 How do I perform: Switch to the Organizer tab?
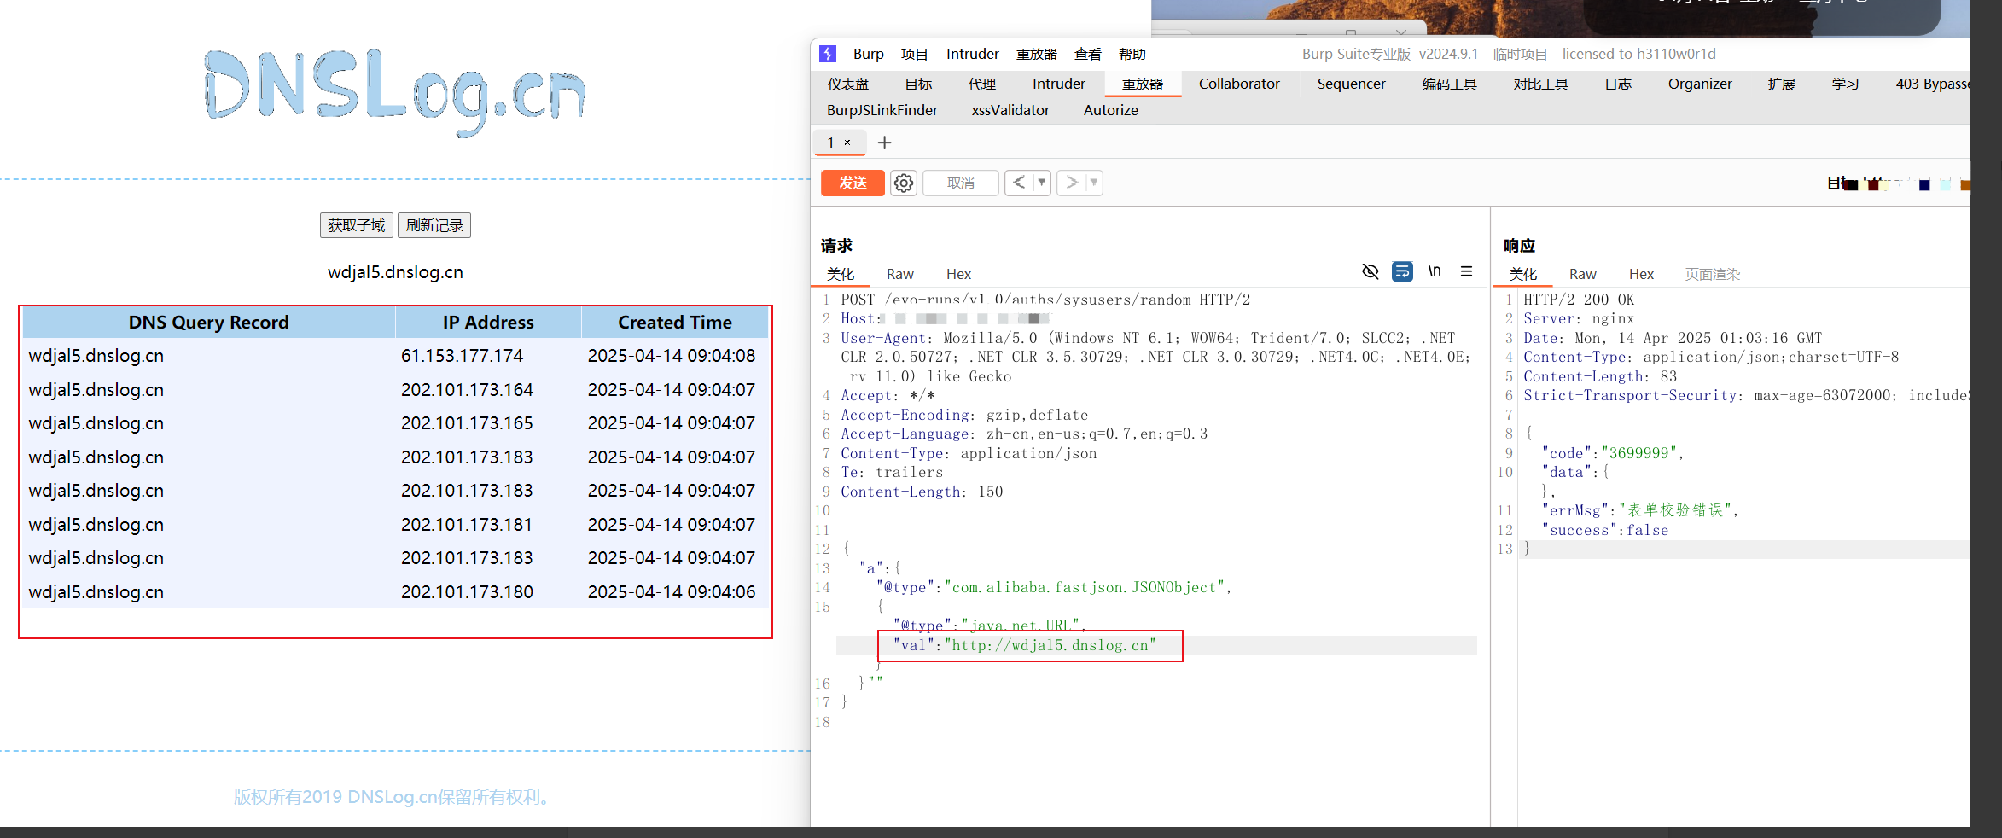1700,84
